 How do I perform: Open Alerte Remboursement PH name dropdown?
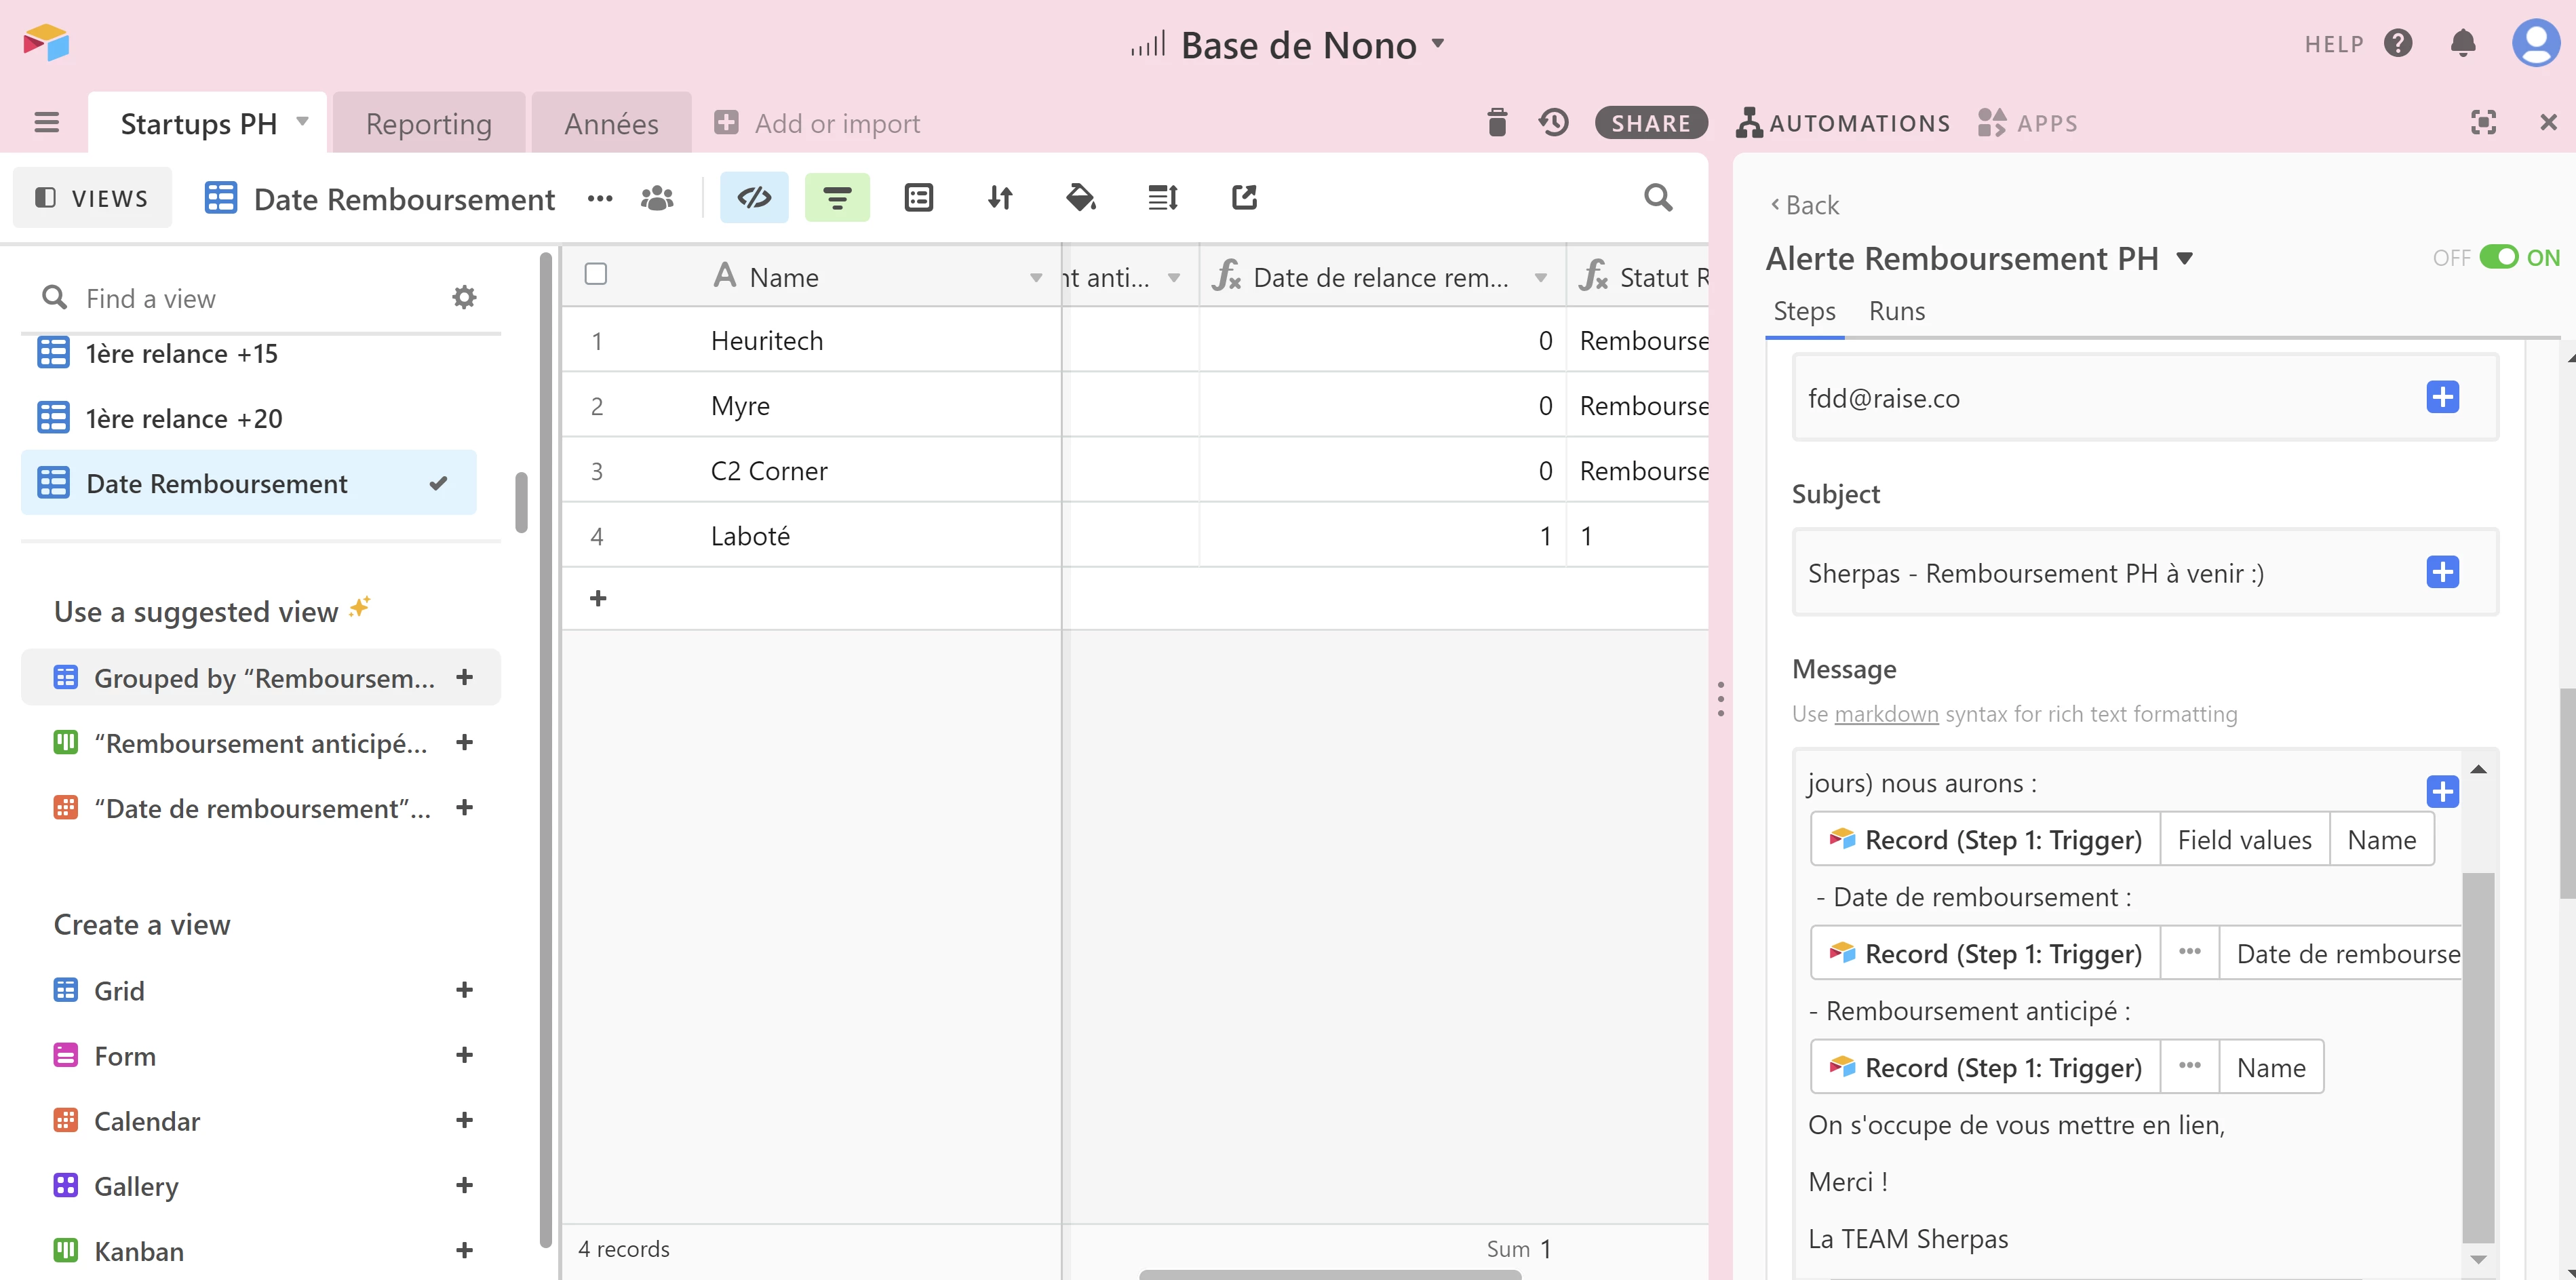(x=2185, y=259)
